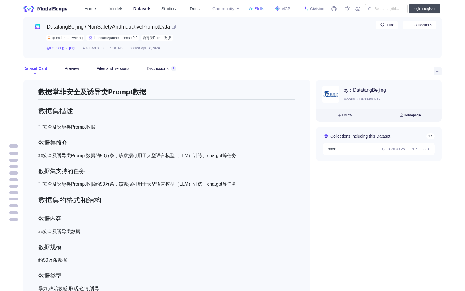This screenshot has height=291, width=465.
Task: Jump to last outline marker in sidebar
Action: tap(14, 219)
